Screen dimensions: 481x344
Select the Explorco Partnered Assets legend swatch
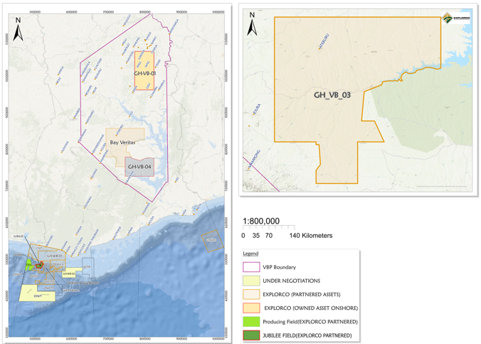(x=251, y=295)
